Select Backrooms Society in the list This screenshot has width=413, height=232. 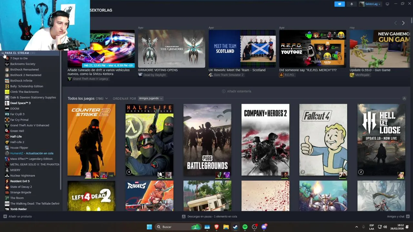coord(23,64)
